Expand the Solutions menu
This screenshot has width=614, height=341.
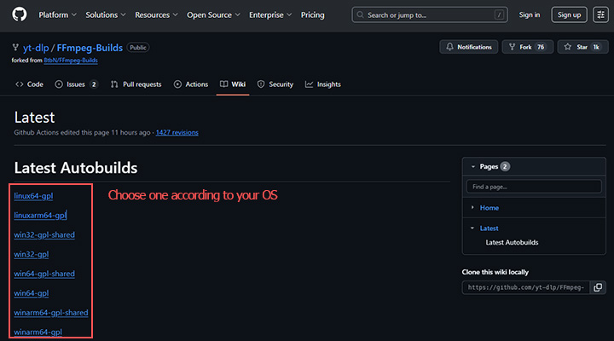tap(106, 14)
